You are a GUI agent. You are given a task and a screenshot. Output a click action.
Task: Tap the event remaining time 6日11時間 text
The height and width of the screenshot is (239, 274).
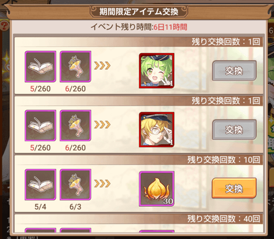(170, 27)
